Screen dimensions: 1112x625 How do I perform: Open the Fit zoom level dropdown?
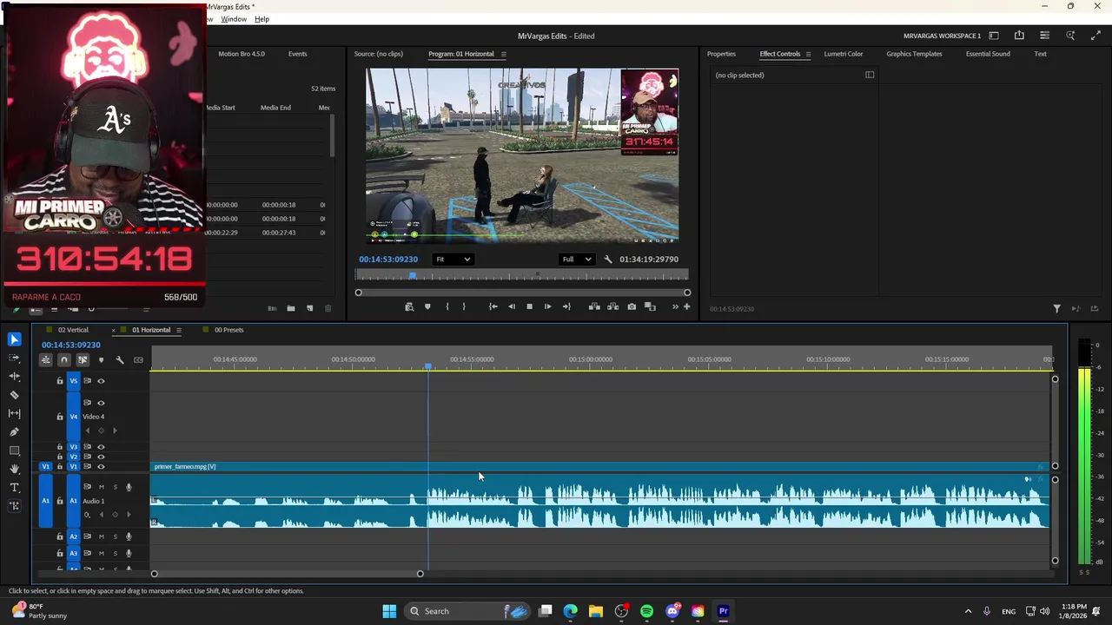coord(453,259)
